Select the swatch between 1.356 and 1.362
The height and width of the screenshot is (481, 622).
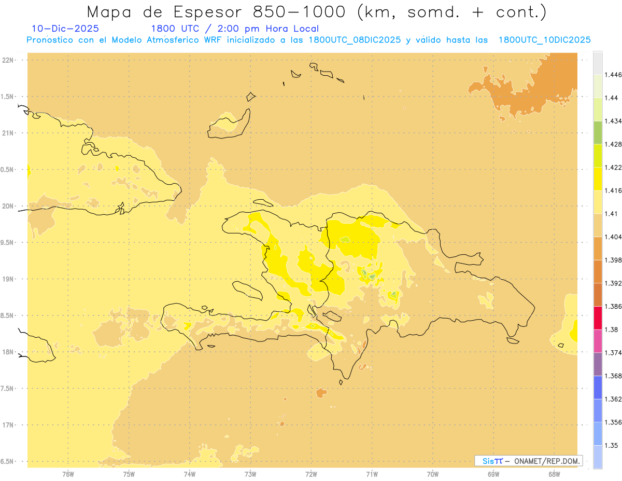(x=598, y=410)
